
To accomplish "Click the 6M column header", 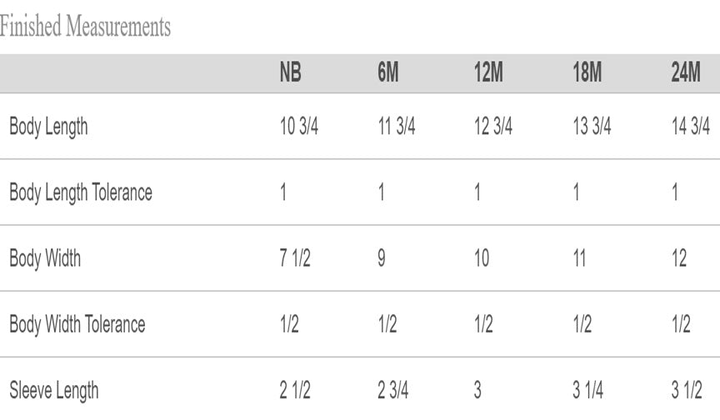I will tap(388, 72).
